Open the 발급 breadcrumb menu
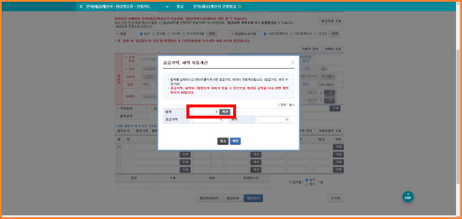The height and width of the screenshot is (219, 462). click(x=180, y=7)
